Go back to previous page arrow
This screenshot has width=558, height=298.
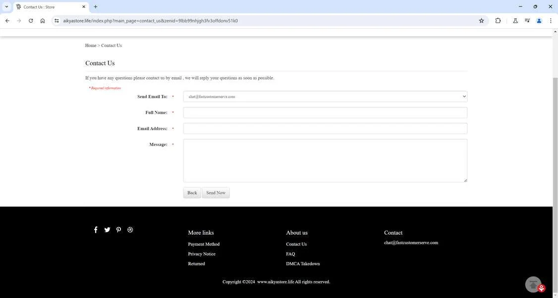click(x=7, y=21)
